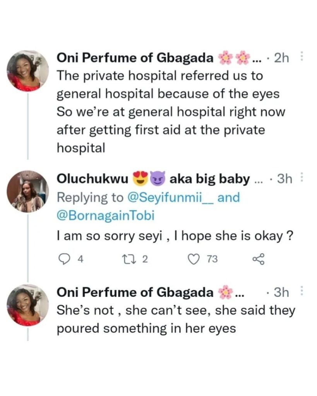Like the tweet with 73 likes

pos(194,259)
